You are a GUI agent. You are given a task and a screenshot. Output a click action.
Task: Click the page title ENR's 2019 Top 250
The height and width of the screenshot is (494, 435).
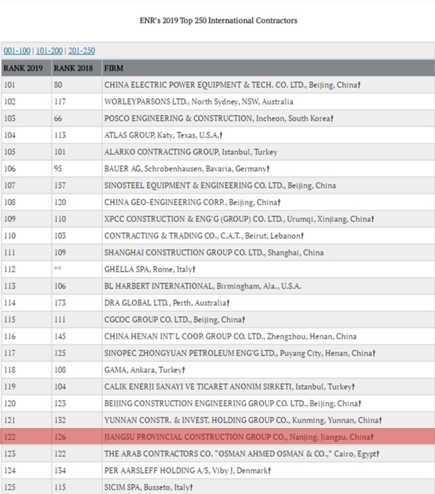coord(218,21)
